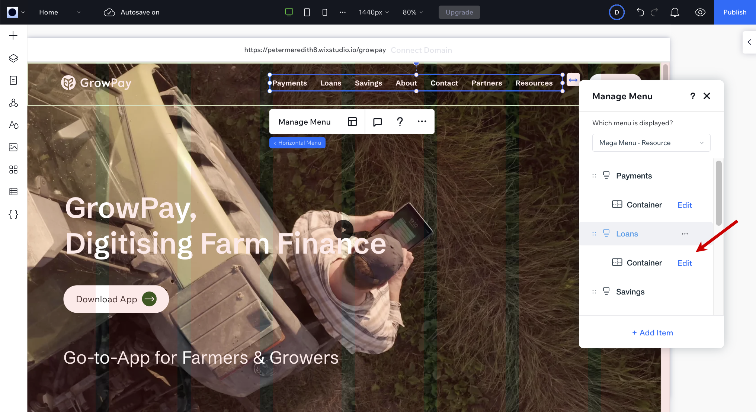Click the notifications bell icon
The image size is (756, 412).
tap(675, 12)
